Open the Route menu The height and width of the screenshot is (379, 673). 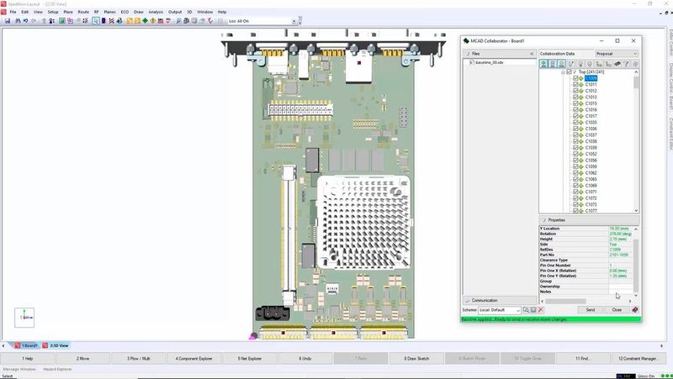(83, 12)
